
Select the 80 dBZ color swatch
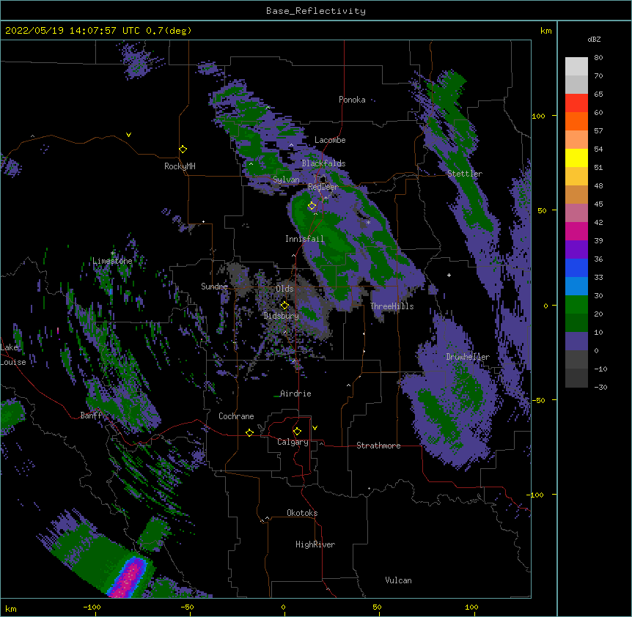point(576,67)
